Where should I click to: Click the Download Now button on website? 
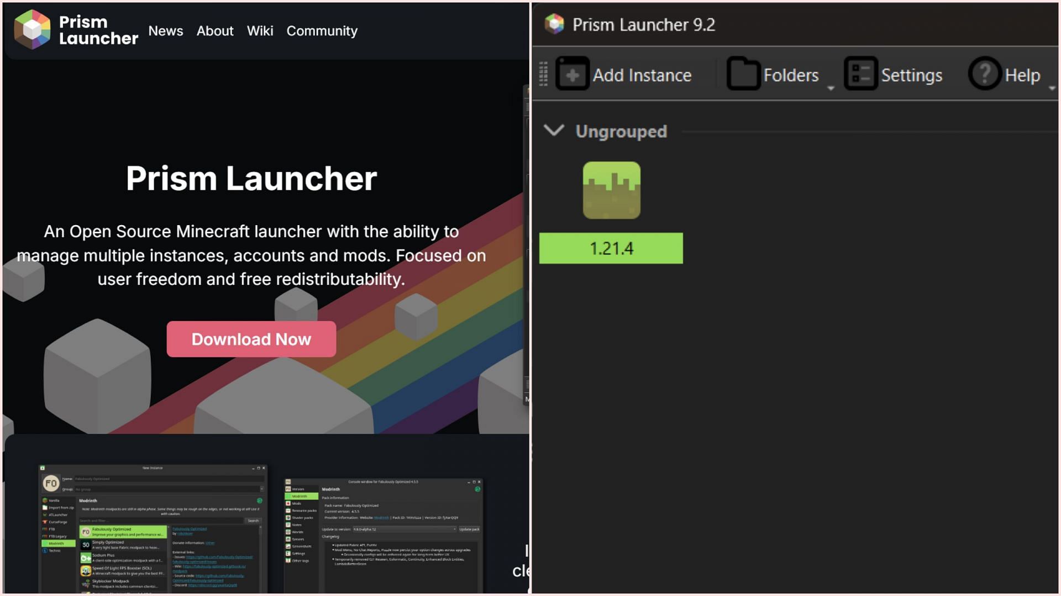(x=251, y=338)
